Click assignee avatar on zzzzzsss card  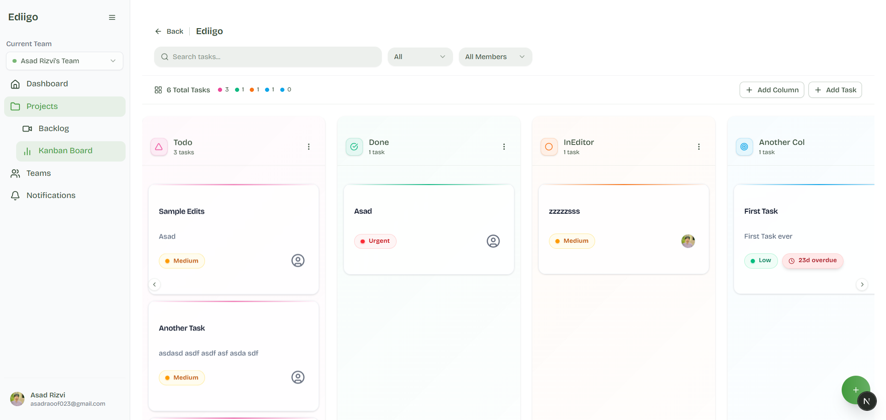tap(688, 241)
